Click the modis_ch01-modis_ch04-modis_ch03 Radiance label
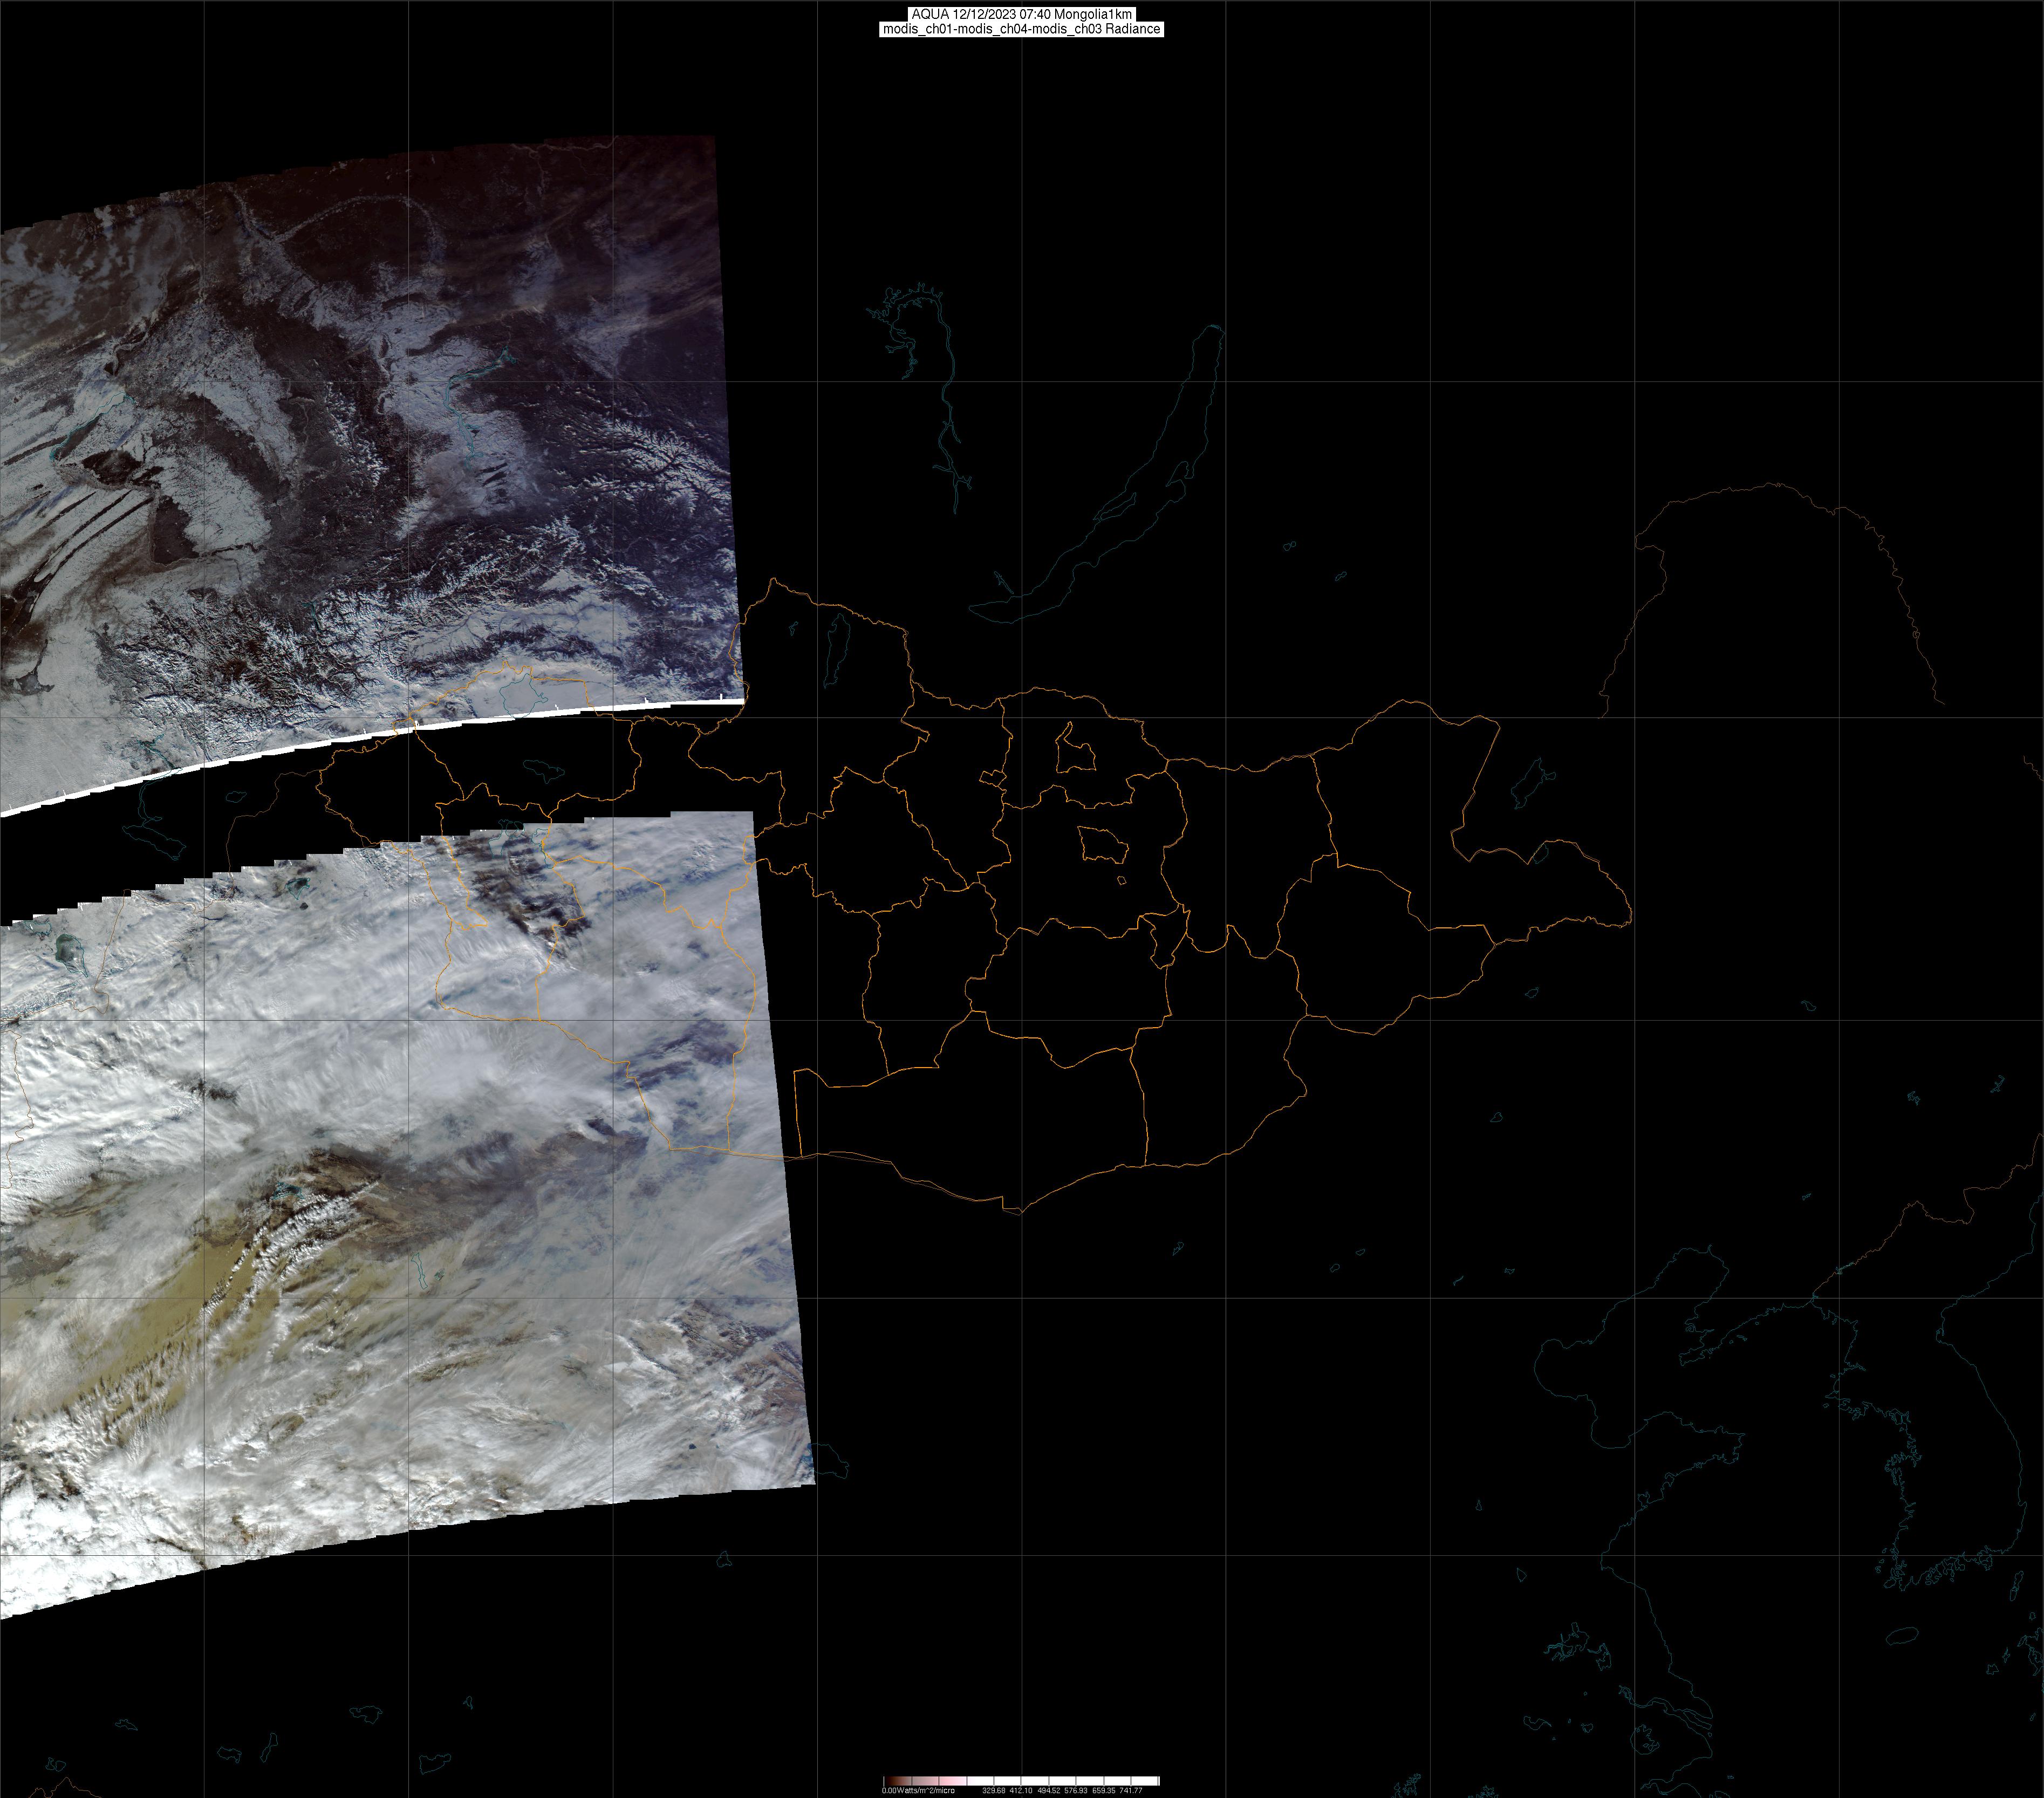 (1021, 29)
